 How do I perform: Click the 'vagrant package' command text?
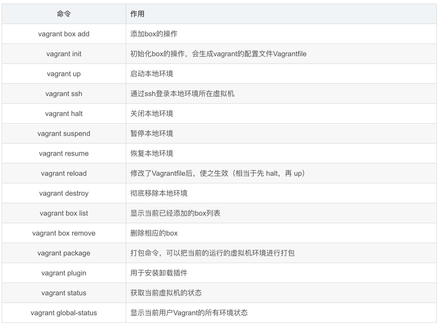[64, 253]
